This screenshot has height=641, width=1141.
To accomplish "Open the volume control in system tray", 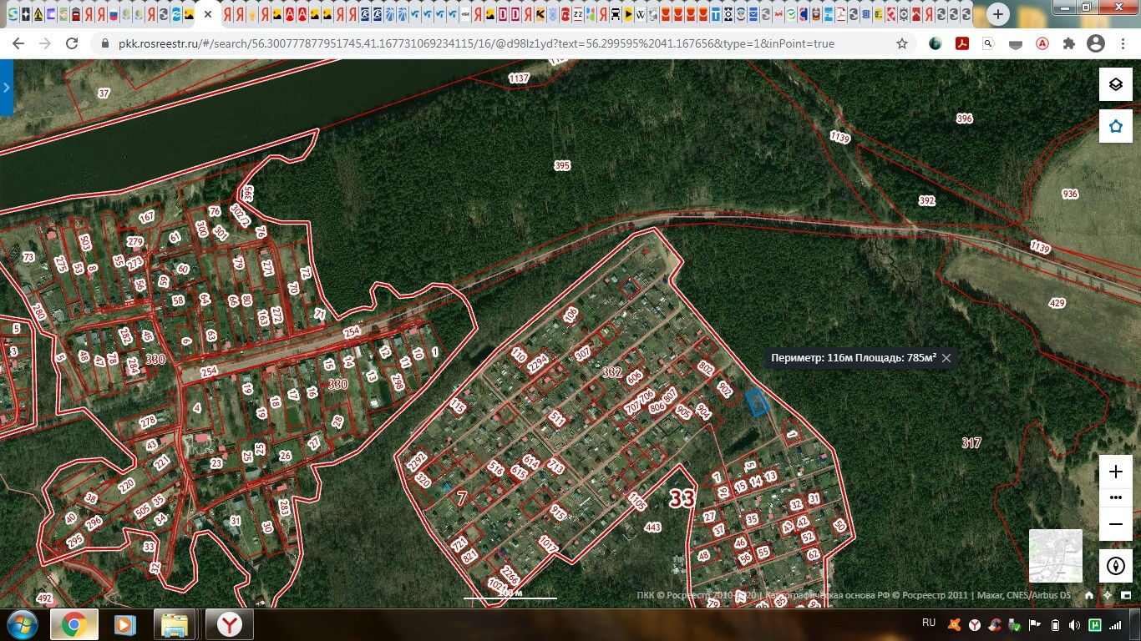I will point(1074,624).
